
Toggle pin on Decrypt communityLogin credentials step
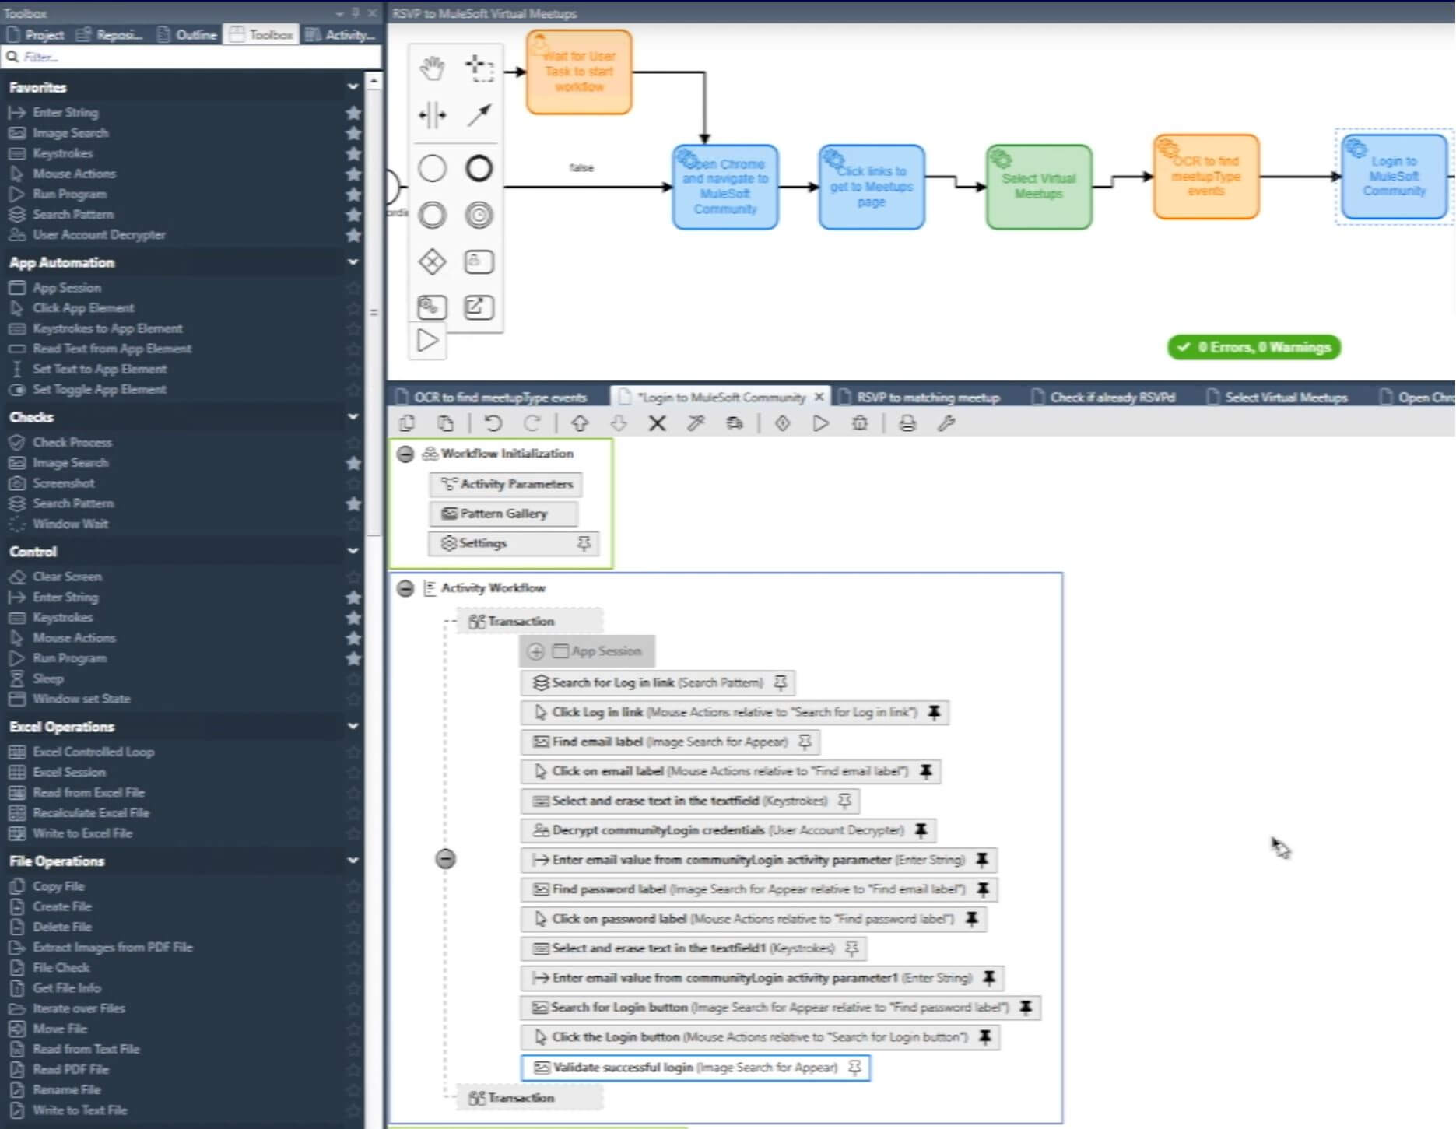pyautogui.click(x=921, y=830)
